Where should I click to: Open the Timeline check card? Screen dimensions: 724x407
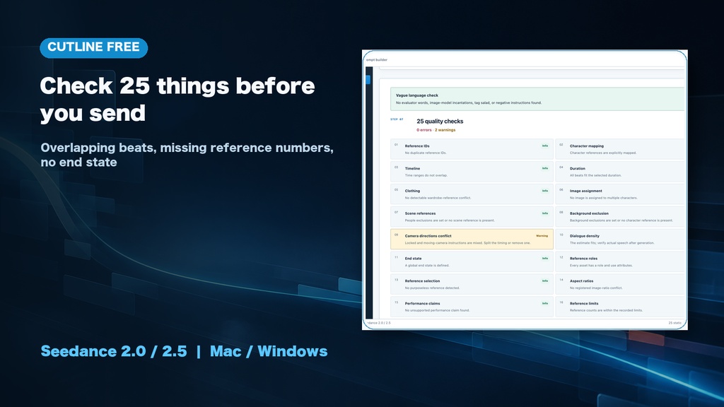tap(472, 171)
